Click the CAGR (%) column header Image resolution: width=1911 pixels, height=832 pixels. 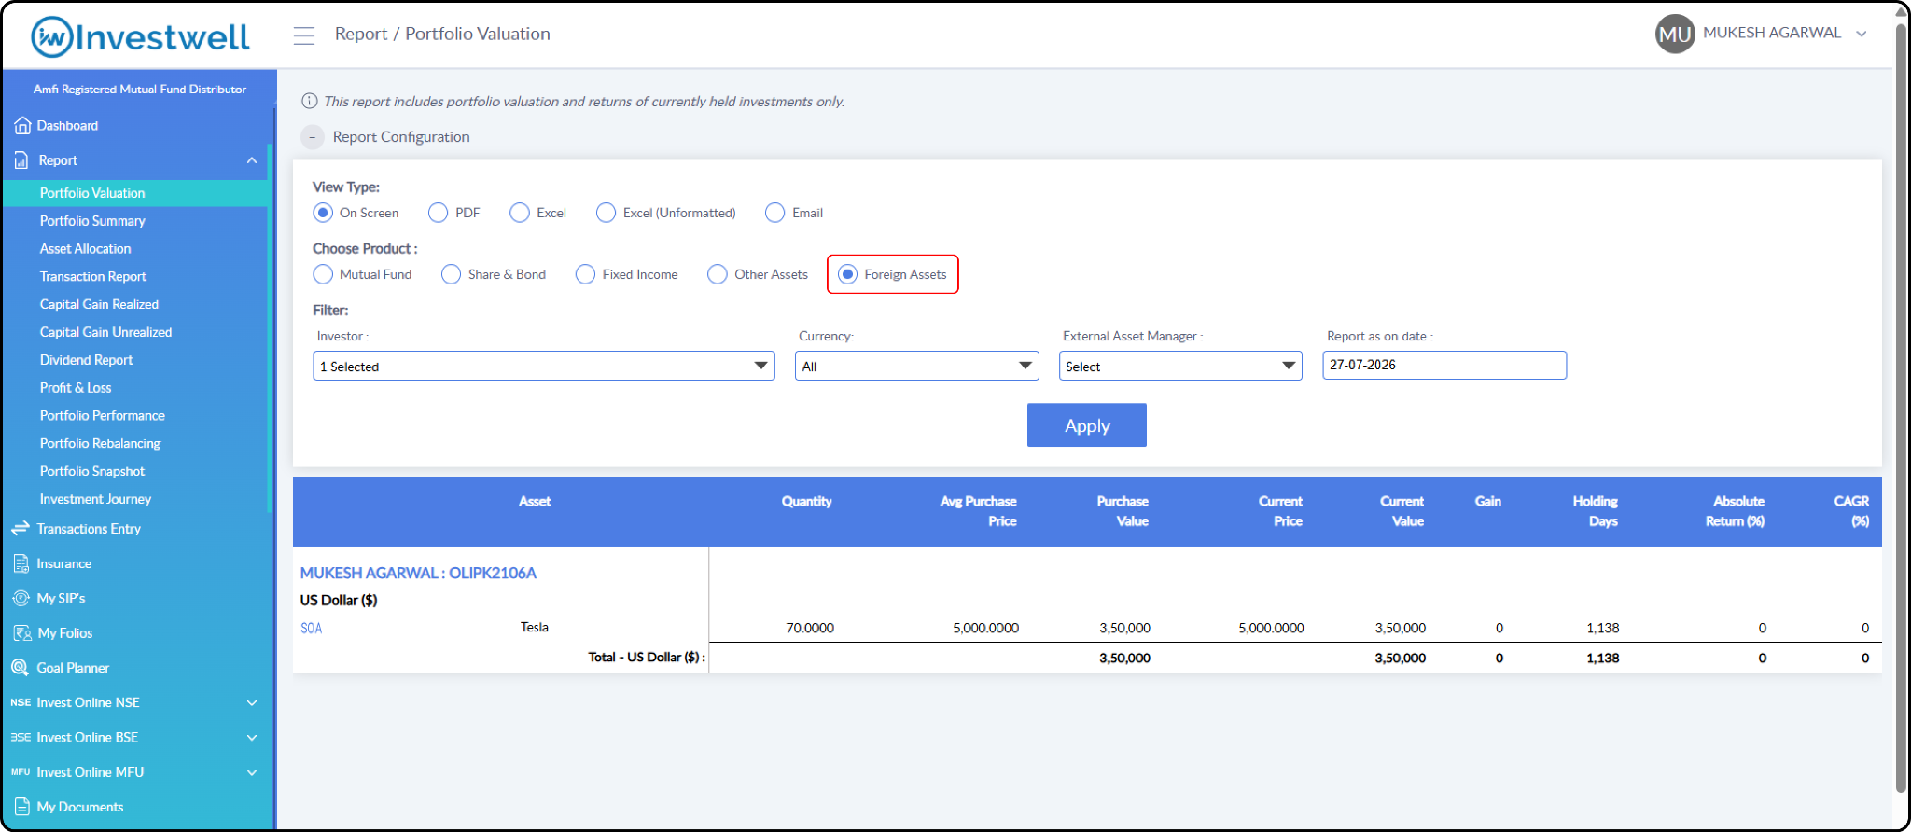[1851, 511]
